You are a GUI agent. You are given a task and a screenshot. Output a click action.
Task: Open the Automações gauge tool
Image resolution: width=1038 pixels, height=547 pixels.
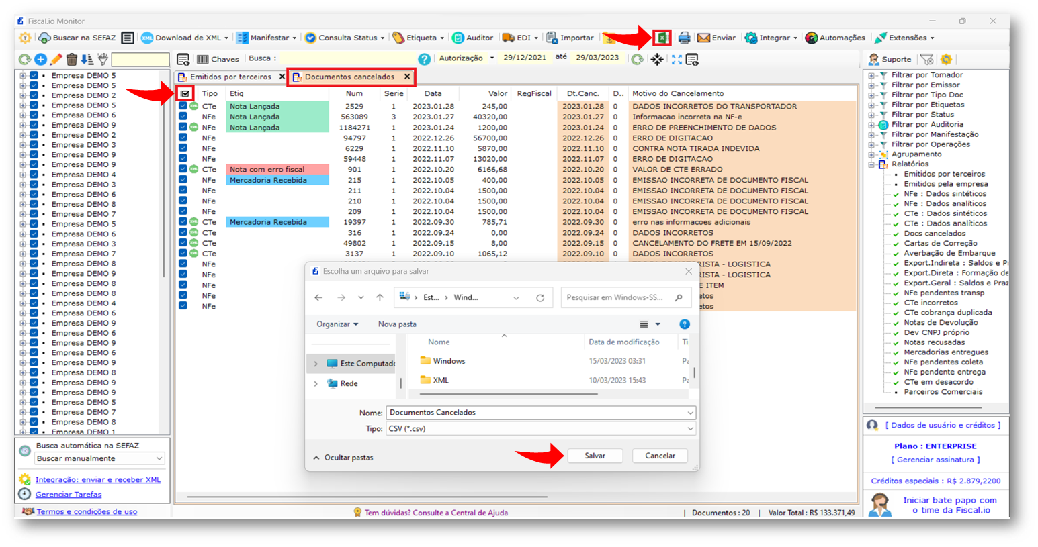click(835, 38)
